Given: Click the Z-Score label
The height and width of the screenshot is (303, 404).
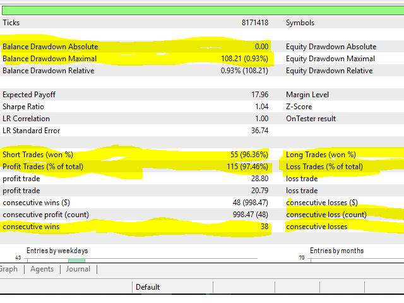Looking at the screenshot, I should point(299,107).
